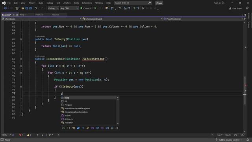252x142 pixels.
Task: Start Without Debugging using outlined play icon
Action: 95,8
